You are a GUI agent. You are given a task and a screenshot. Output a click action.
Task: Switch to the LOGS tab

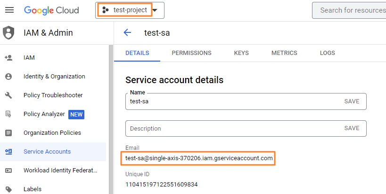pos(328,53)
